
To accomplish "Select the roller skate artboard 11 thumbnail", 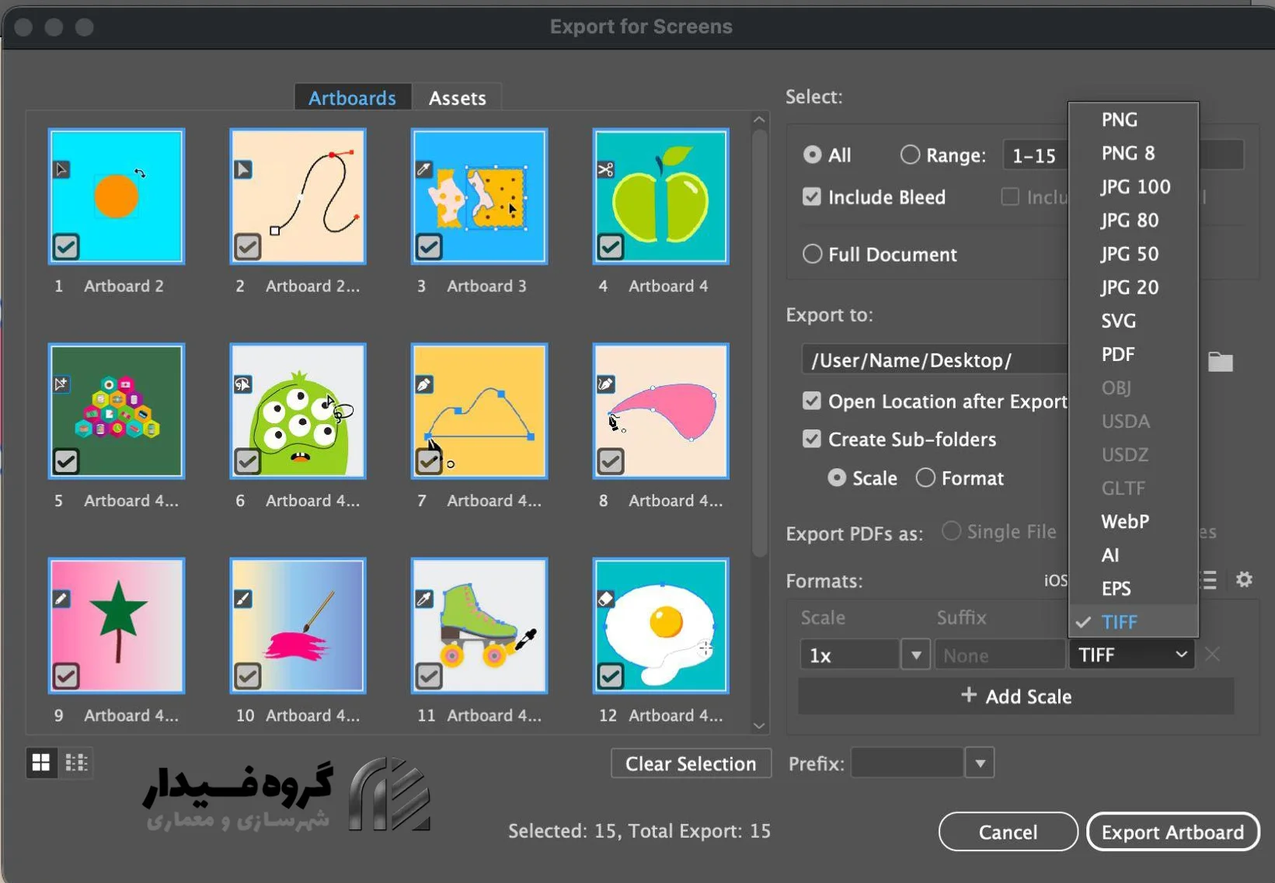I will pos(479,625).
